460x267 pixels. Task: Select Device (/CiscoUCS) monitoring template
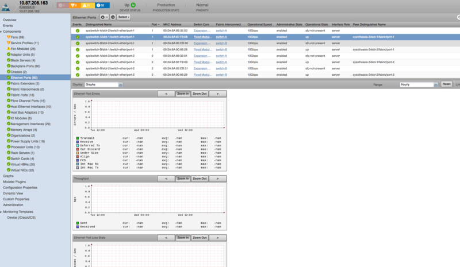point(21,218)
